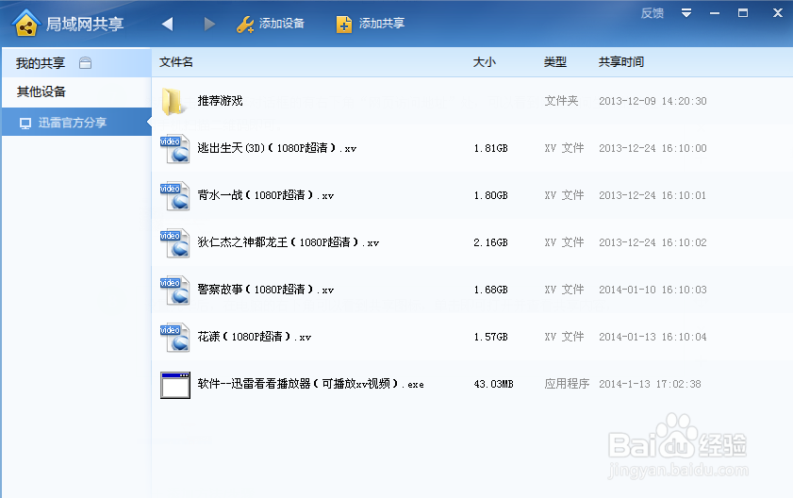
Task: Click the video icon for 背水一战
Action: click(x=175, y=196)
